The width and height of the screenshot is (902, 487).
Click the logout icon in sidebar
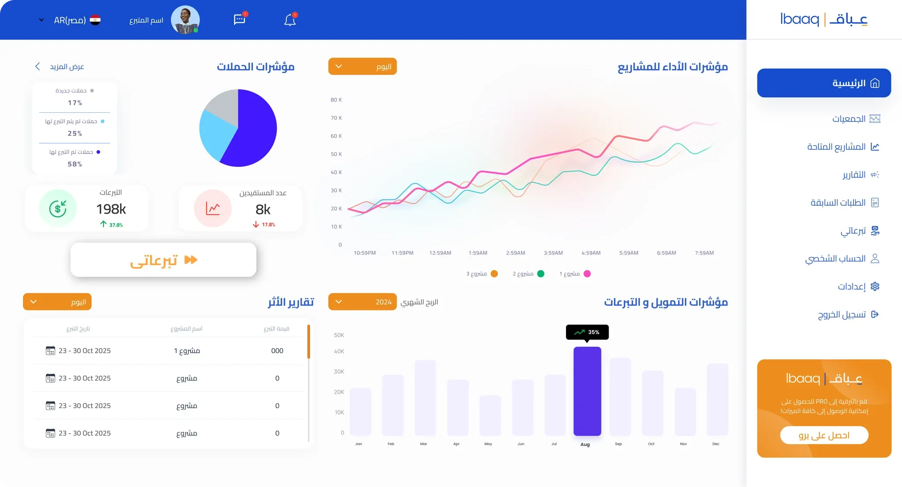coord(875,314)
